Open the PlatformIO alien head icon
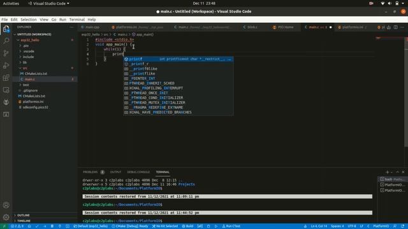Screen dimensions: 408x229 (x=6, y=102)
